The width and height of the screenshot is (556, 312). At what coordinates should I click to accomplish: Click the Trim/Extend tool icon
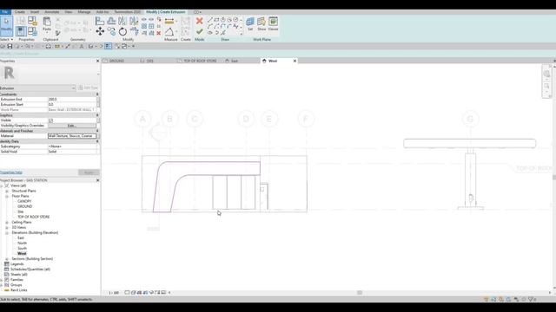(134, 31)
